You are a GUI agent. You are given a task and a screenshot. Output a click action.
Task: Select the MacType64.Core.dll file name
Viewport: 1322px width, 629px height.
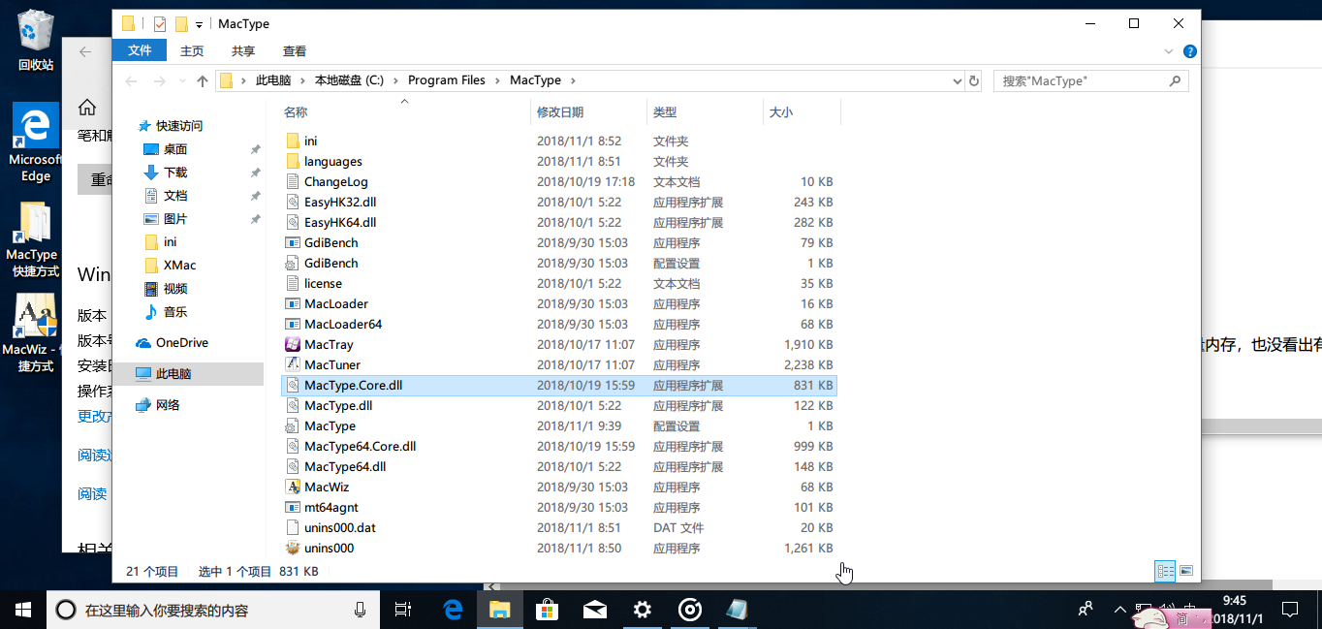pyautogui.click(x=360, y=447)
